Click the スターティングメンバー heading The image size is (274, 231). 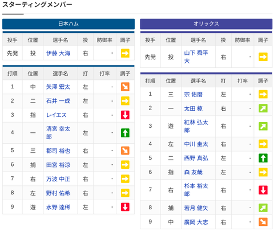tap(37, 5)
